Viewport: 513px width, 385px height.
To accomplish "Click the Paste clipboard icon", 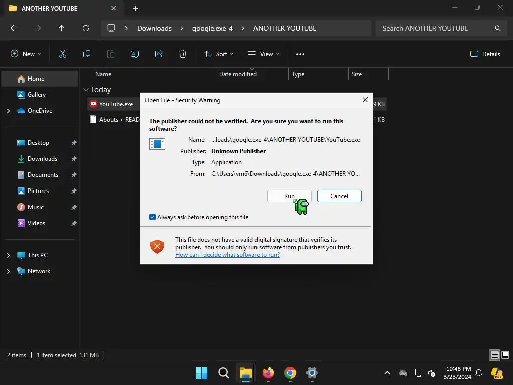I will coord(111,54).
